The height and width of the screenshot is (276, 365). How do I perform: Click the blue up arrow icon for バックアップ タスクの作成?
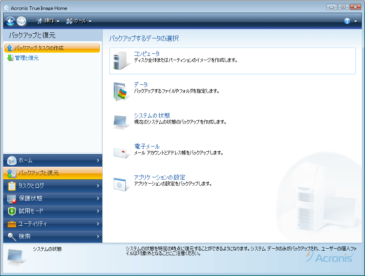coord(10,48)
